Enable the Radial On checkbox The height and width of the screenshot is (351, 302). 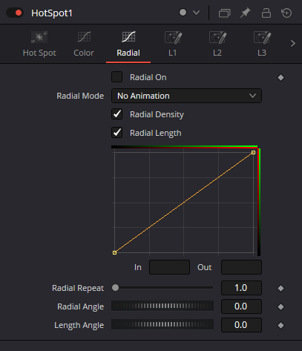(116, 77)
